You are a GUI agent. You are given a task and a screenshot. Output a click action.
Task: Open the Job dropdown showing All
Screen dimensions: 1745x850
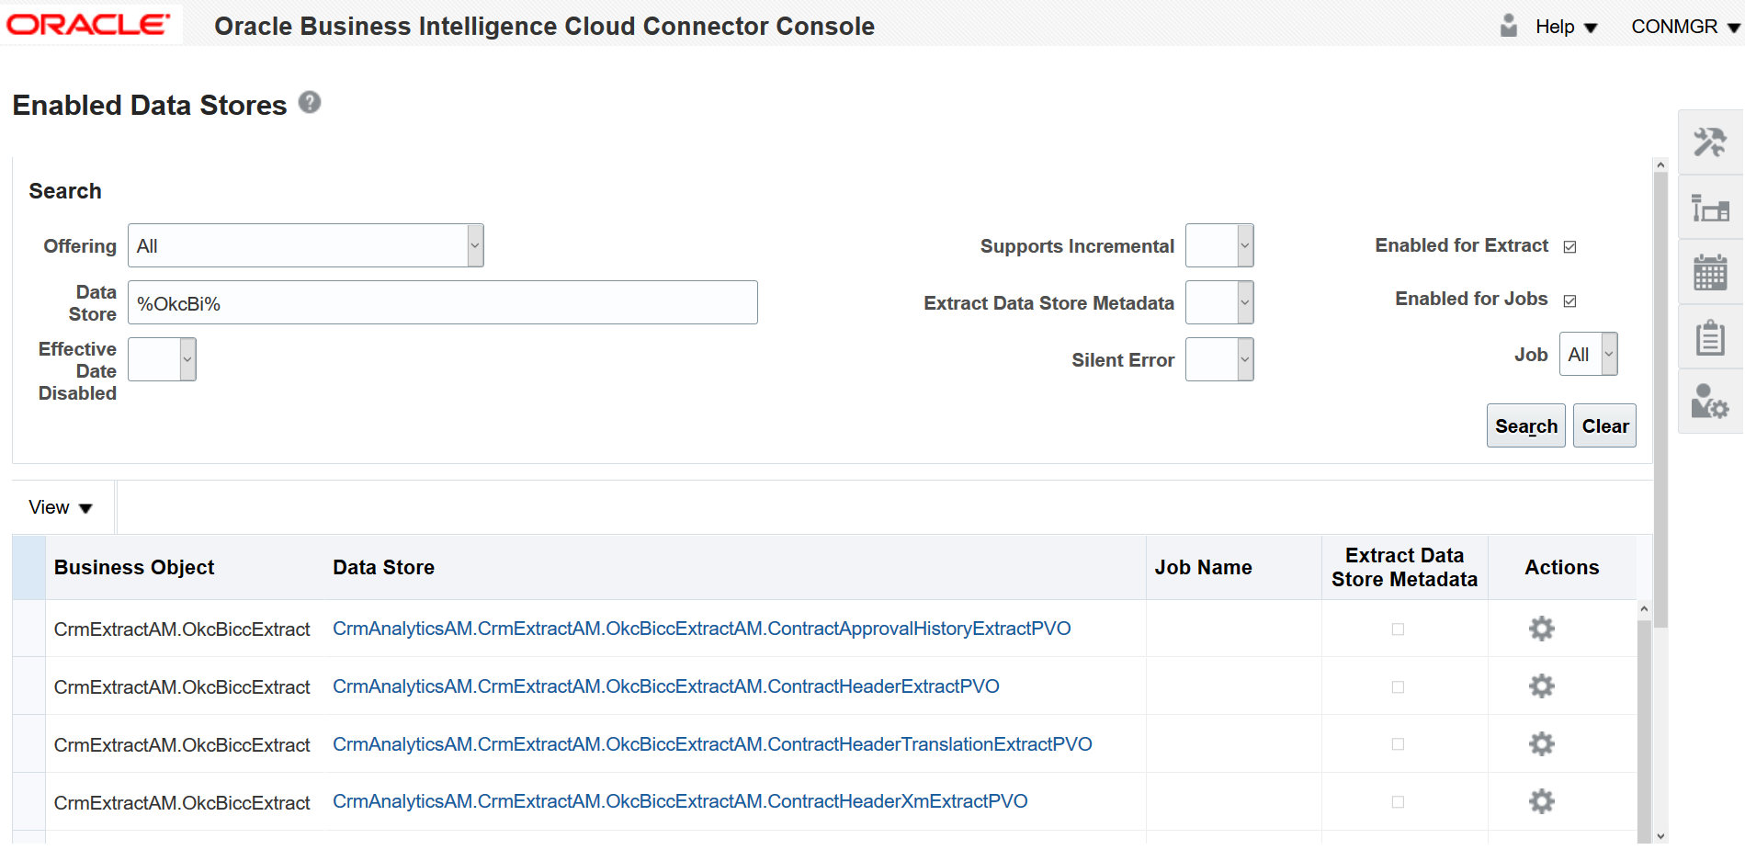click(x=1588, y=354)
